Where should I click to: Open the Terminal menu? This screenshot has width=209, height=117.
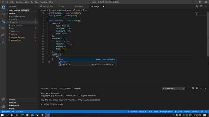(44, 2)
